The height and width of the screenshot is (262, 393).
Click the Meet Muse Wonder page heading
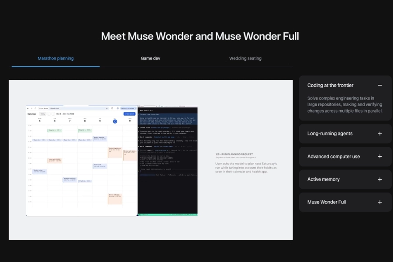tap(200, 36)
